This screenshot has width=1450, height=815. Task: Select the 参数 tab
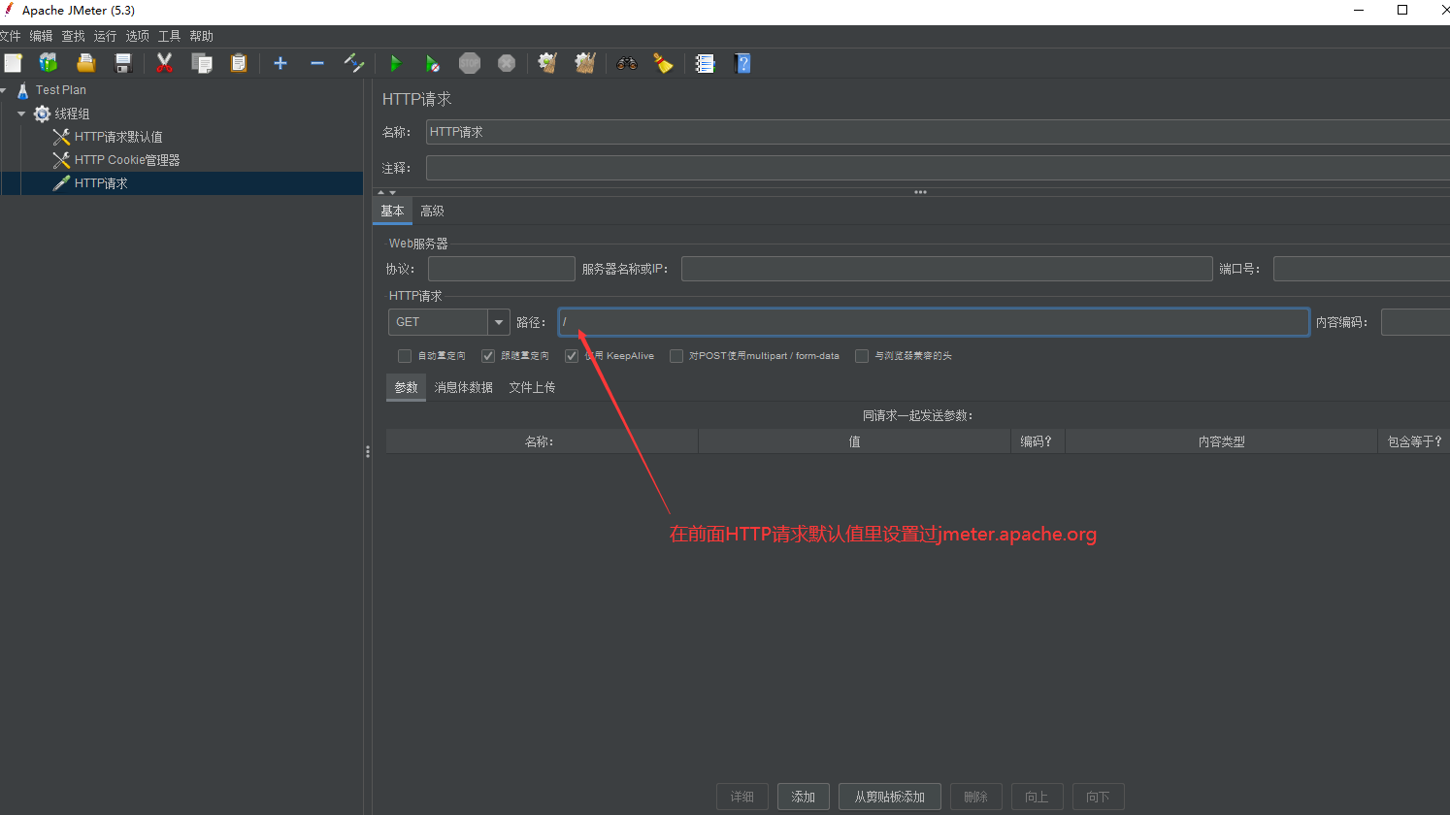tap(406, 387)
